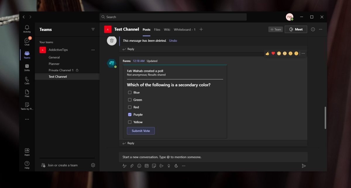Insert a GIF via Giphy
This screenshot has width=351, height=188.
point(147,166)
